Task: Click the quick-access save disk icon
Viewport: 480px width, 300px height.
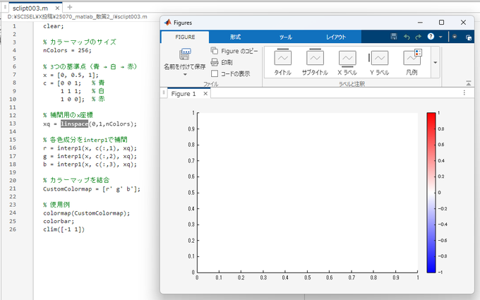Action: (x=394, y=37)
